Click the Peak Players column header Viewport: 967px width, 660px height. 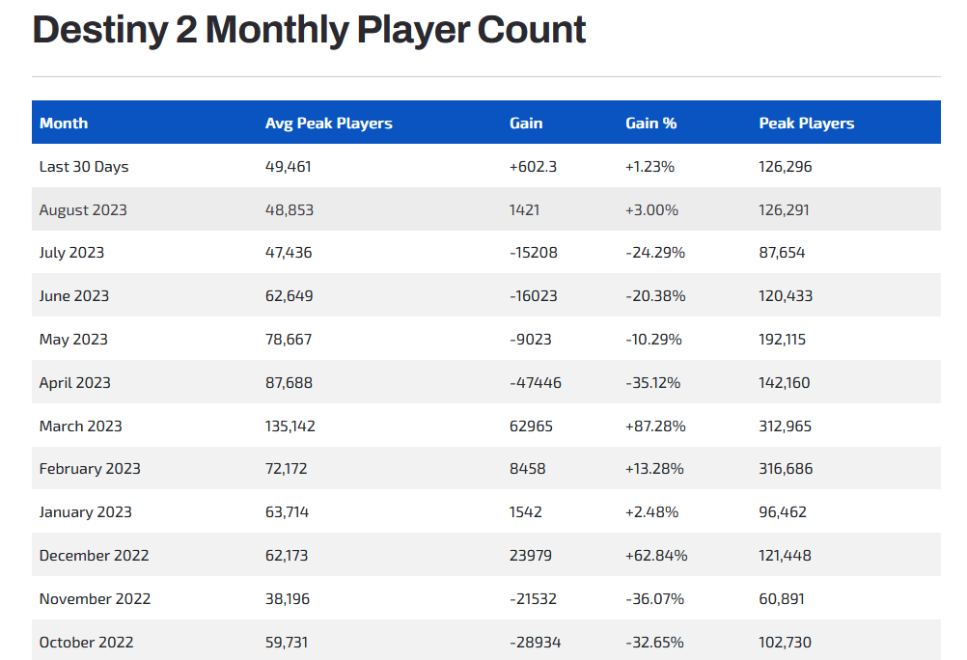(x=807, y=124)
